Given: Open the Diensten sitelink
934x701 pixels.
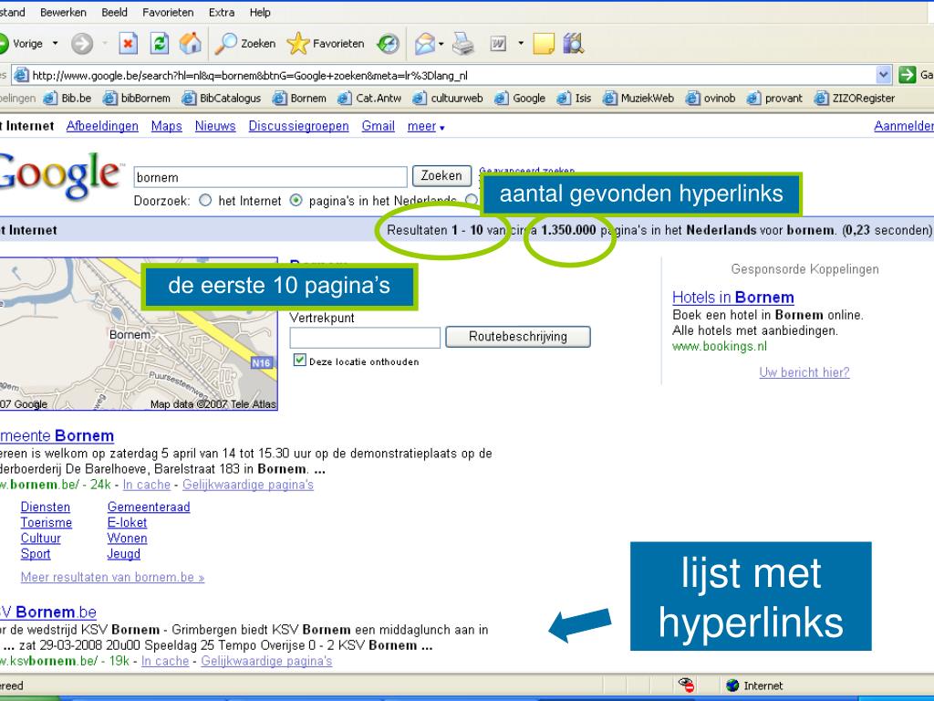Looking at the screenshot, I should point(46,507).
